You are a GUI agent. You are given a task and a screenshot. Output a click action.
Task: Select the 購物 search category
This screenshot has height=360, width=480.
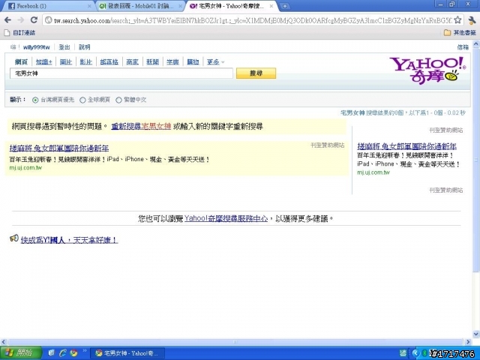(193, 61)
